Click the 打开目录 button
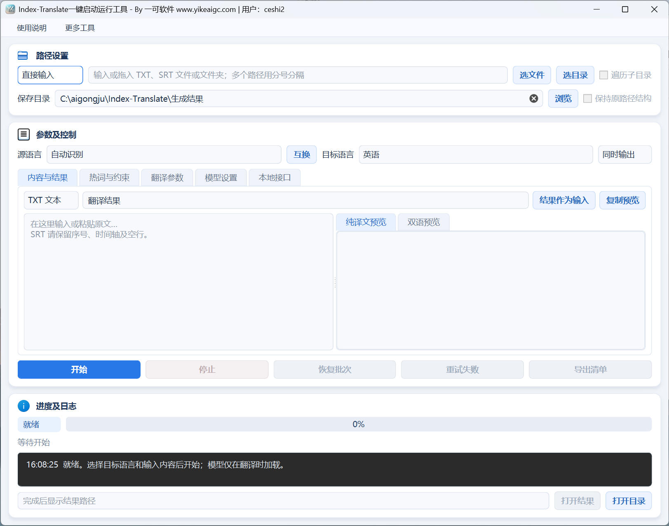Viewport: 669px width, 526px height. [x=629, y=501]
